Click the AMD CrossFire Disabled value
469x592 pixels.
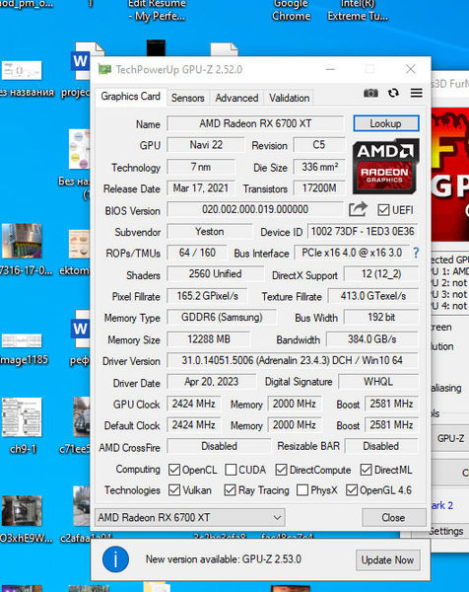coord(219,446)
